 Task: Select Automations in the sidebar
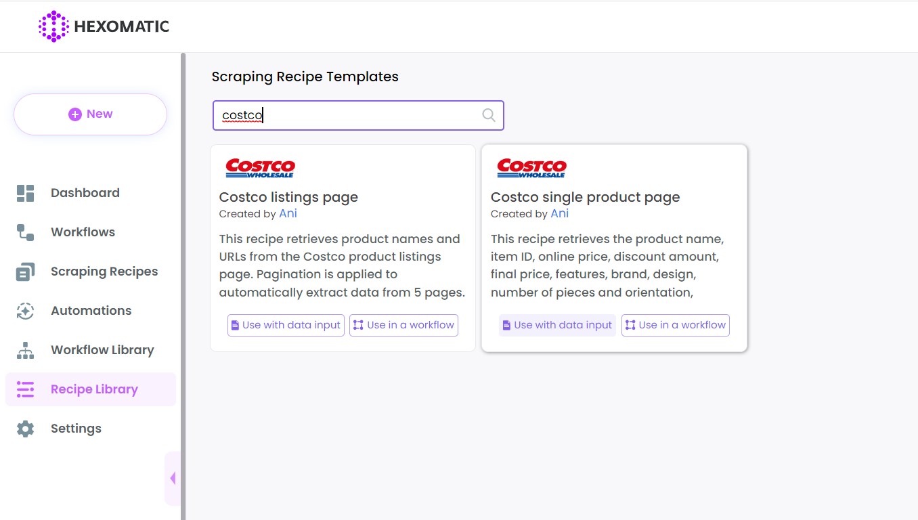pyautogui.click(x=91, y=311)
